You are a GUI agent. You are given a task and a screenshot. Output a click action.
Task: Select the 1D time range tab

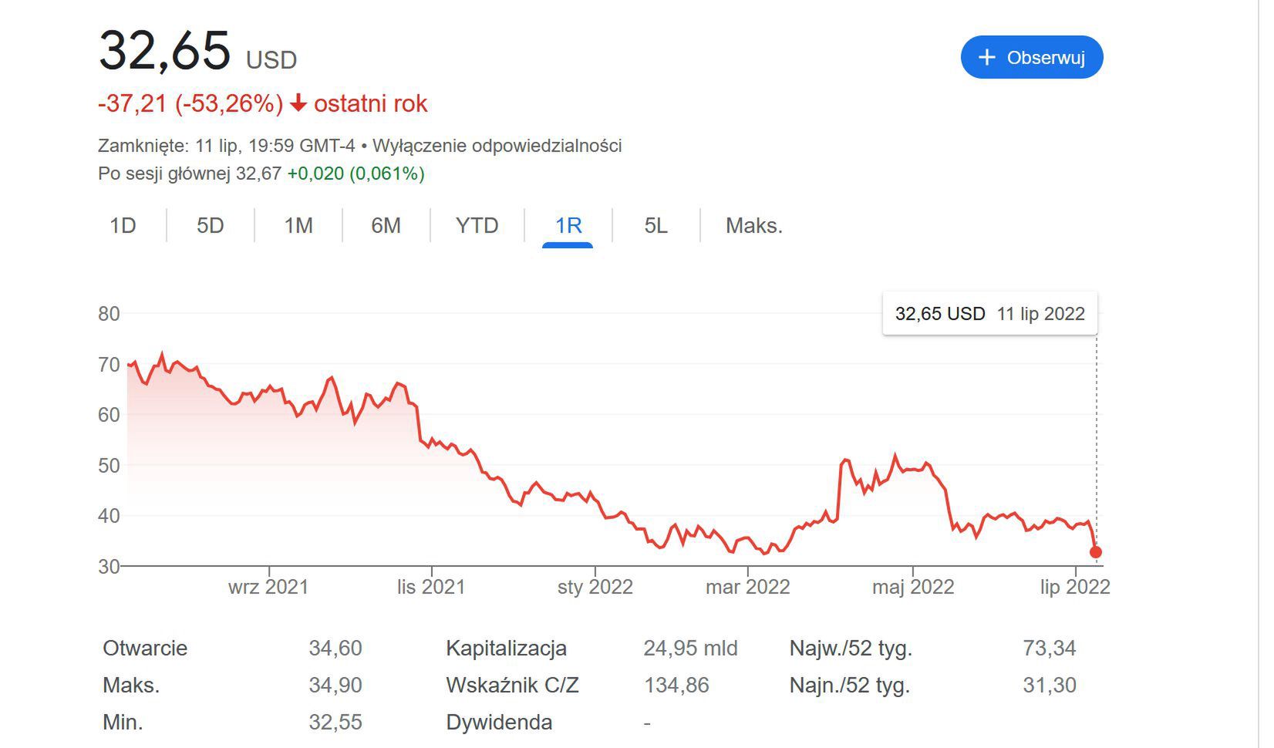click(123, 225)
